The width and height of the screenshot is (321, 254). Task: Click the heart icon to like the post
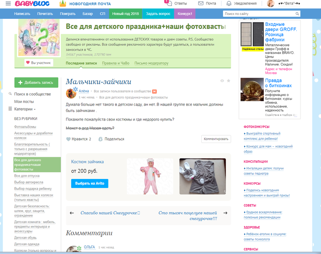68,139
